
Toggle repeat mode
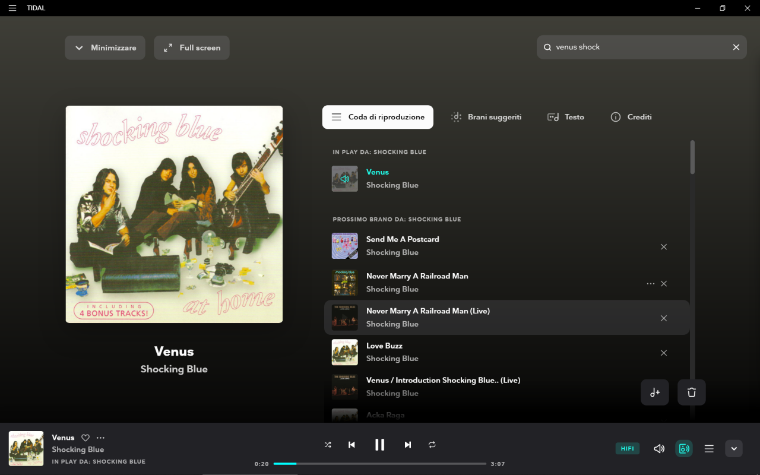pos(432,445)
